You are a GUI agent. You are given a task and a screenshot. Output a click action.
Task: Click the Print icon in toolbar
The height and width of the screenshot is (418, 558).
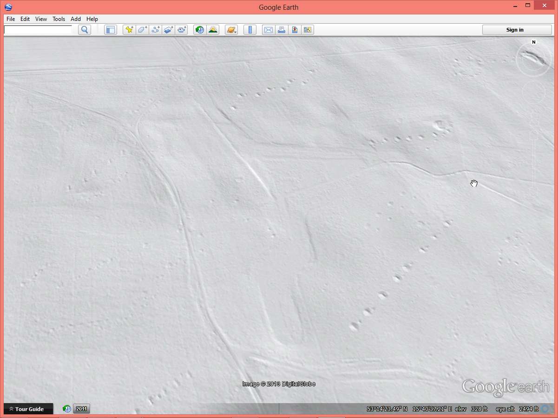click(x=282, y=30)
